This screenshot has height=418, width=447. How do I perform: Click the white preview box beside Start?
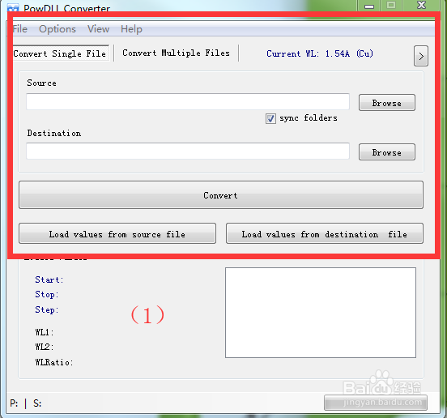click(321, 313)
